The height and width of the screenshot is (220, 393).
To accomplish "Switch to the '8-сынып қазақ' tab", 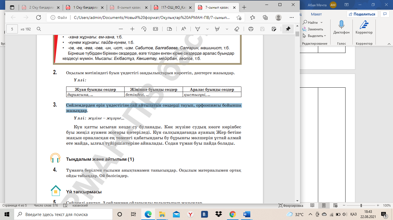I will pyautogui.click(x=129, y=7).
